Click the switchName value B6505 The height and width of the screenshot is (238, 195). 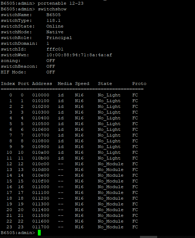coord(54,15)
